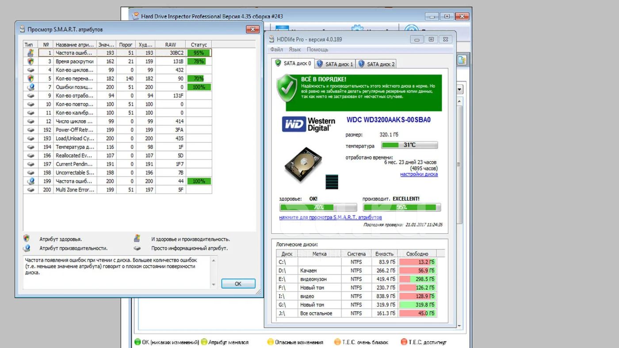This screenshot has width=619, height=348.
Task: Click the temperature 31°C indicator bar
Action: tap(409, 145)
